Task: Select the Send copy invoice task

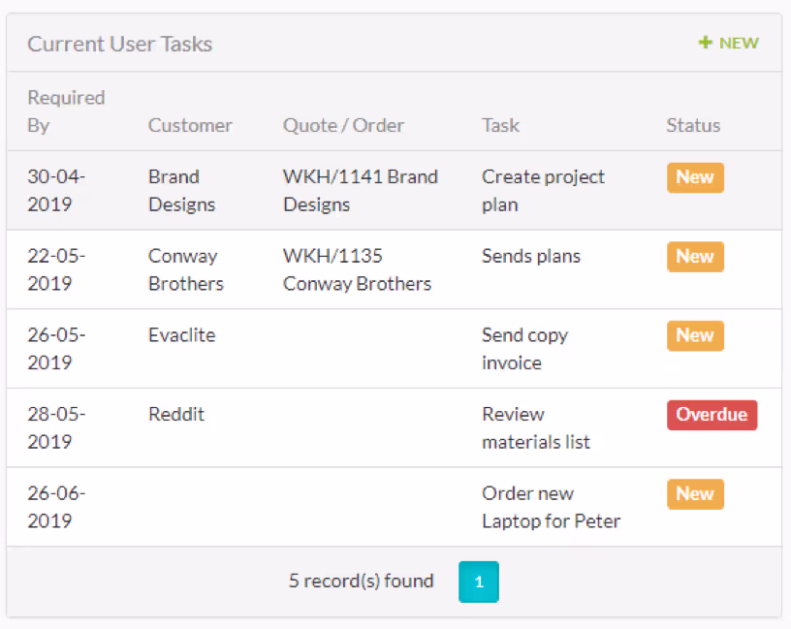Action: click(x=524, y=349)
